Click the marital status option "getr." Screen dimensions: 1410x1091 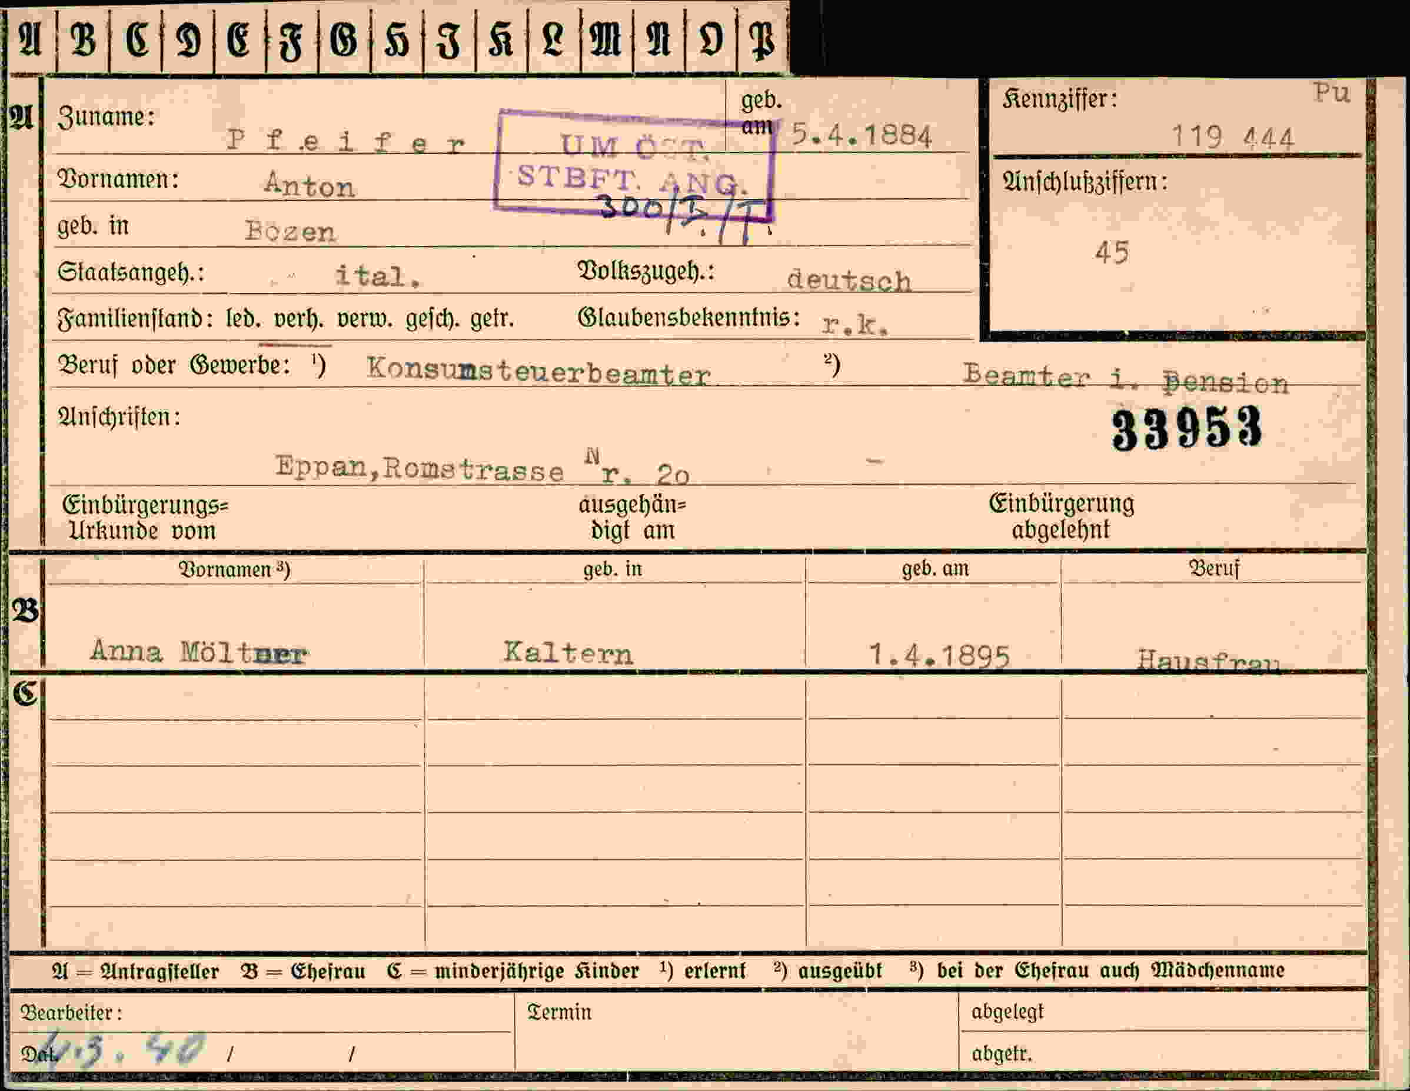click(492, 319)
